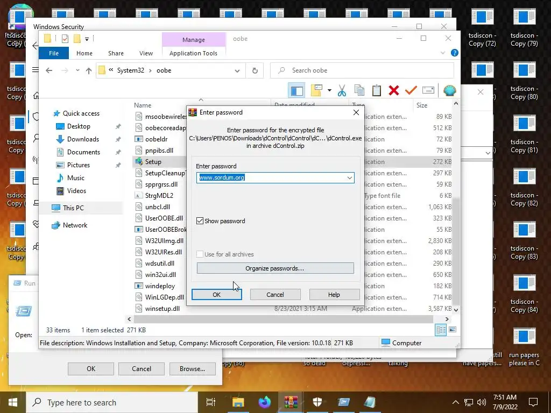Image resolution: width=551 pixels, height=413 pixels.
Task: Go up one folder level arrow
Action: click(x=89, y=70)
